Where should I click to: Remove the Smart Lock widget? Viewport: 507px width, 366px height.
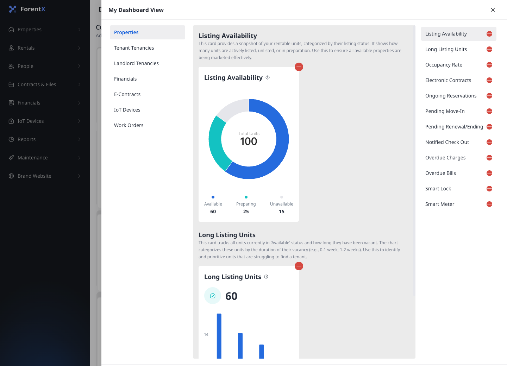tap(489, 189)
